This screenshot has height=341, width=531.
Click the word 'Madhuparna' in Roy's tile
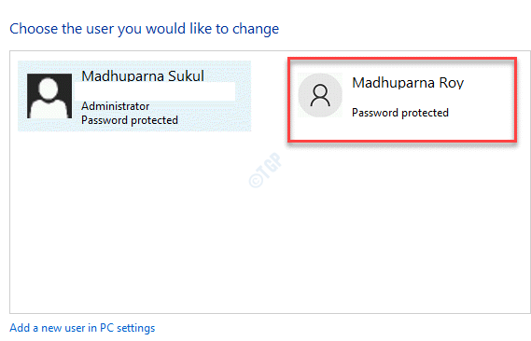[393, 83]
